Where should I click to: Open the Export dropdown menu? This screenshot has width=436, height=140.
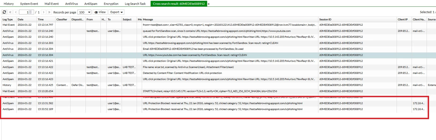tap(116, 12)
